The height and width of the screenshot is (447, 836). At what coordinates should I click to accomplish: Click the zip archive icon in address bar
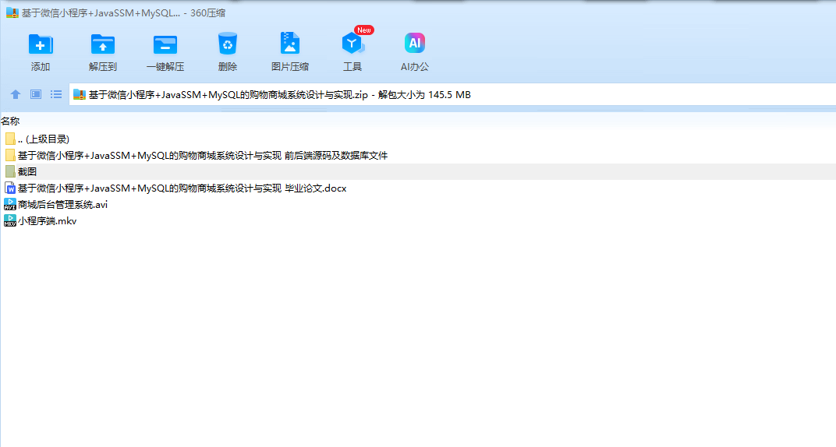tap(80, 95)
